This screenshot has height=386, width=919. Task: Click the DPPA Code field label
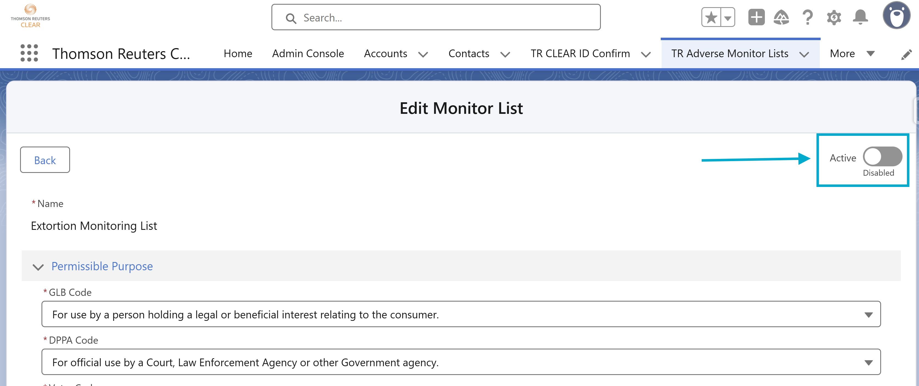pos(73,340)
